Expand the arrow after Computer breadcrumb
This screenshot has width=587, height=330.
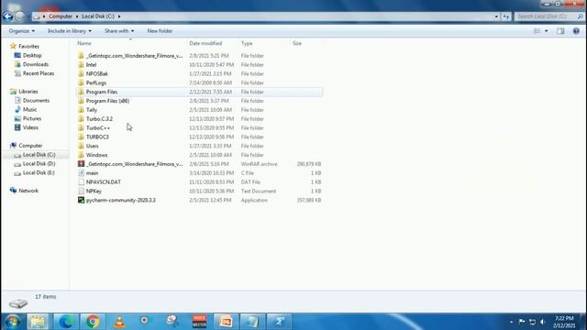tap(77, 16)
